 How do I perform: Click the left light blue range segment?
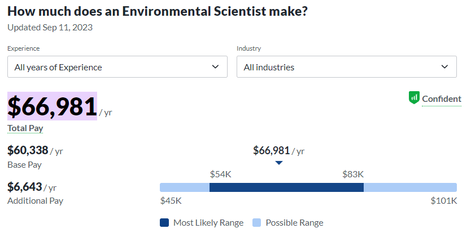coord(185,187)
